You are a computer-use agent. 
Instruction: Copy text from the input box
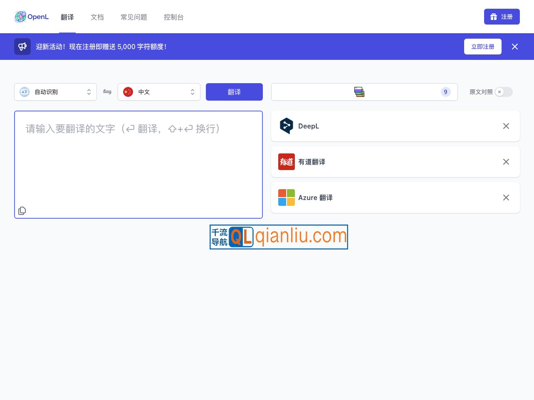pyautogui.click(x=22, y=211)
